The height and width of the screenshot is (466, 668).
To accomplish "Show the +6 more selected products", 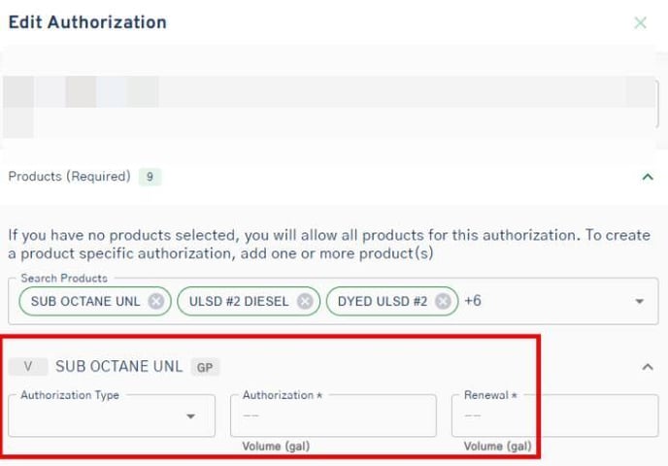I will pyautogui.click(x=473, y=302).
